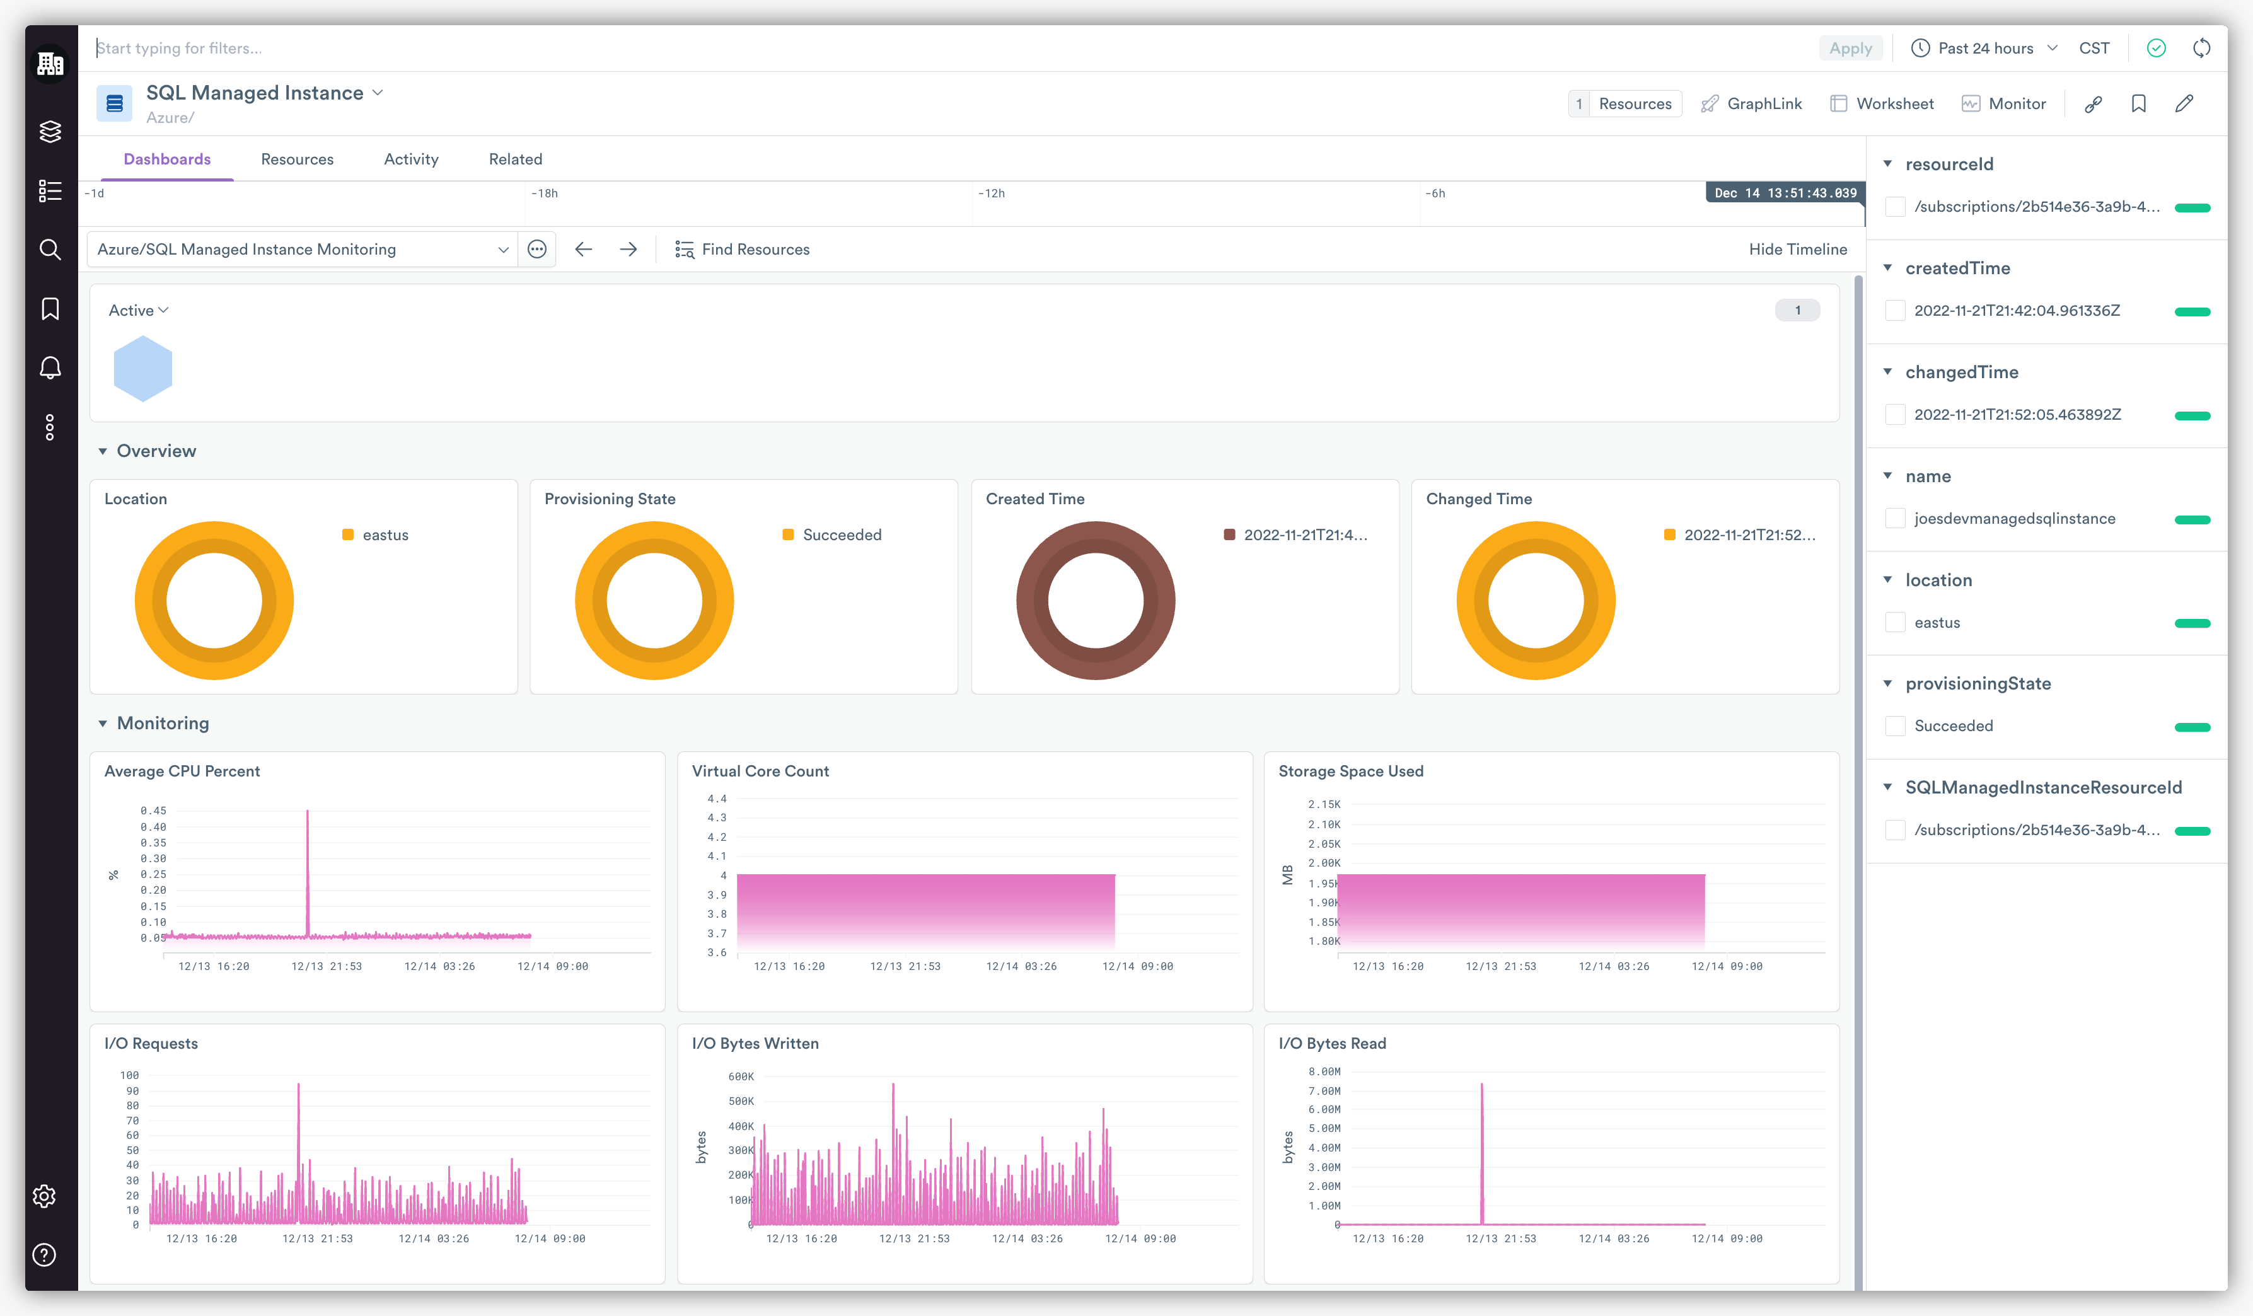
Task: Click the Created Time brown legend swatch
Action: point(1229,534)
